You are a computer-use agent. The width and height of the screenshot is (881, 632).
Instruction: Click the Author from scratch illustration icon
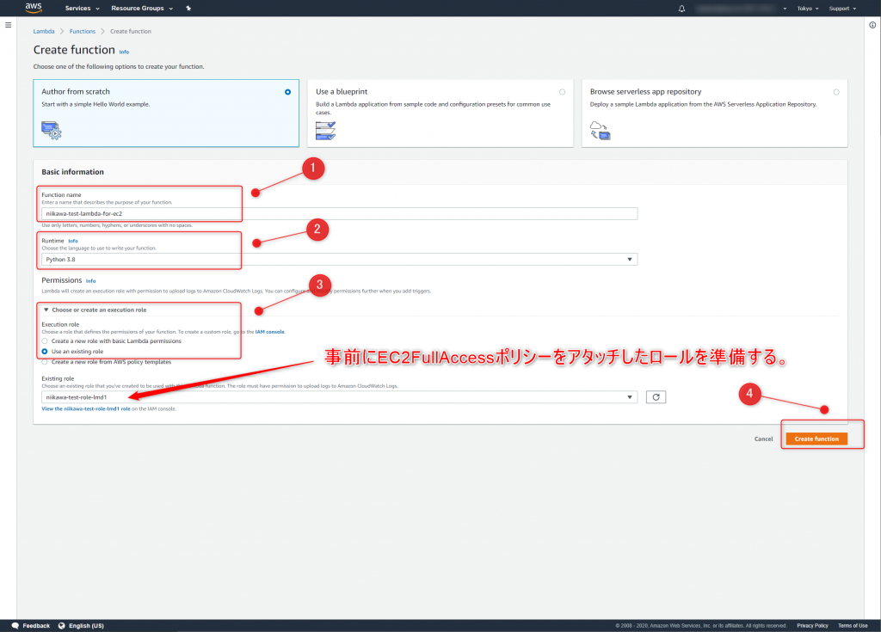click(51, 131)
